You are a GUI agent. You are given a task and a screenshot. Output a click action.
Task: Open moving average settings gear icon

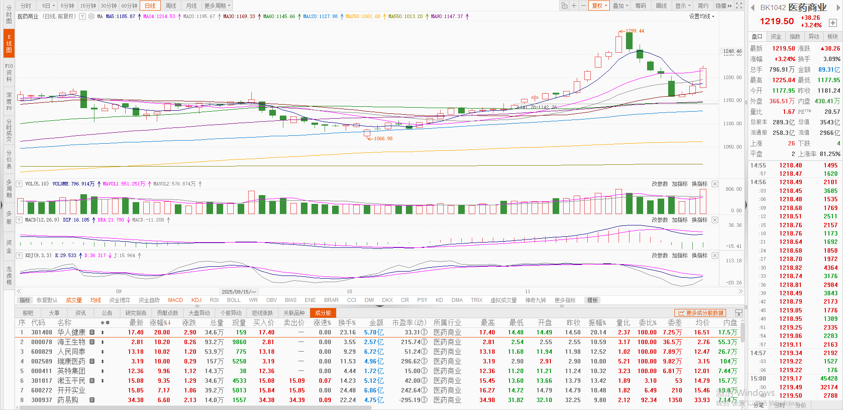coord(91,16)
